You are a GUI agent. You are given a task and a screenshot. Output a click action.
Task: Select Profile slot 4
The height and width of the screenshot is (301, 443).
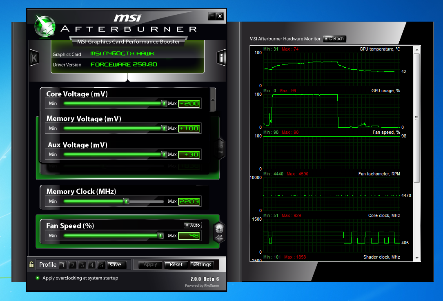point(92,265)
